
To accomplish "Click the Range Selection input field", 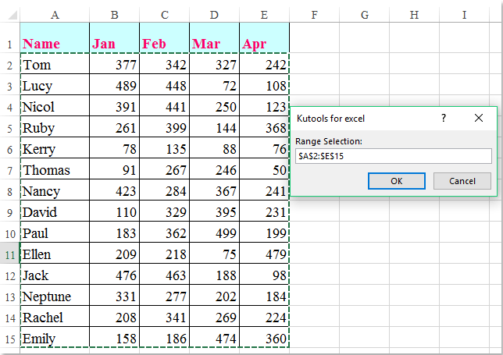I will pyautogui.click(x=394, y=156).
